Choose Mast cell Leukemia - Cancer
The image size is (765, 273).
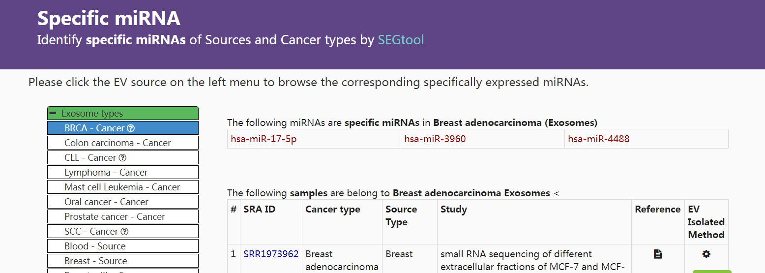pos(123,187)
